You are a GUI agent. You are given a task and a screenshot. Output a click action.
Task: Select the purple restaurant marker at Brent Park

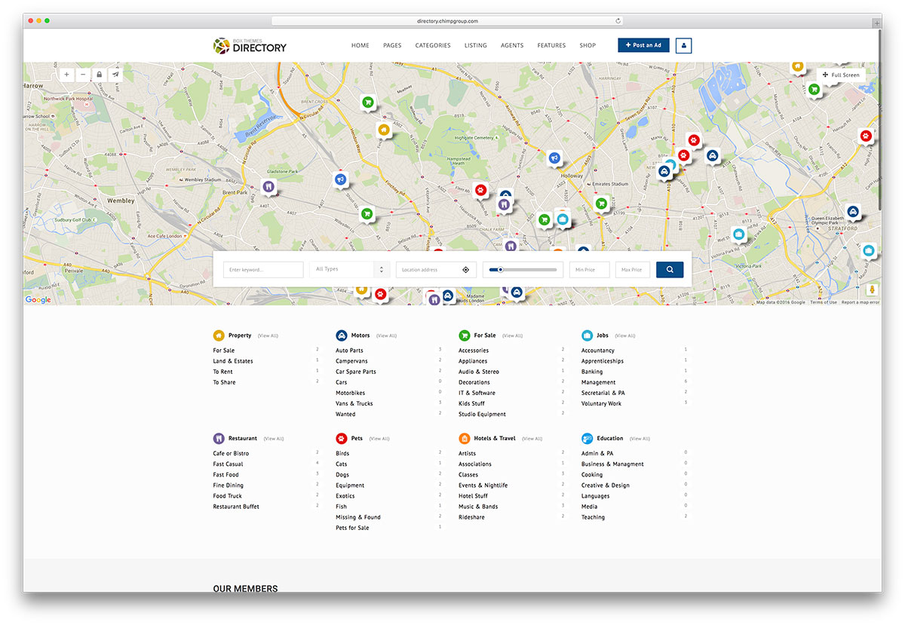coord(267,185)
